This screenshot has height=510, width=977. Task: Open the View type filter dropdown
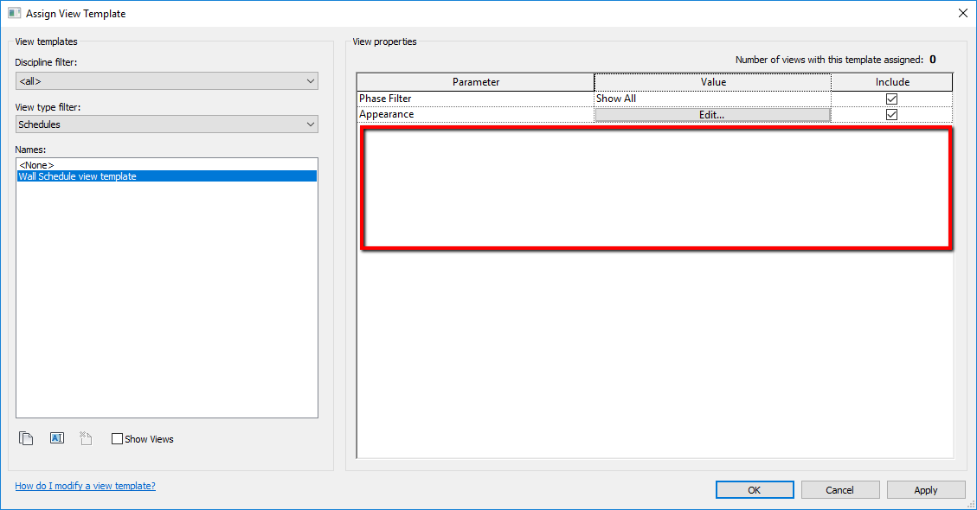point(166,124)
